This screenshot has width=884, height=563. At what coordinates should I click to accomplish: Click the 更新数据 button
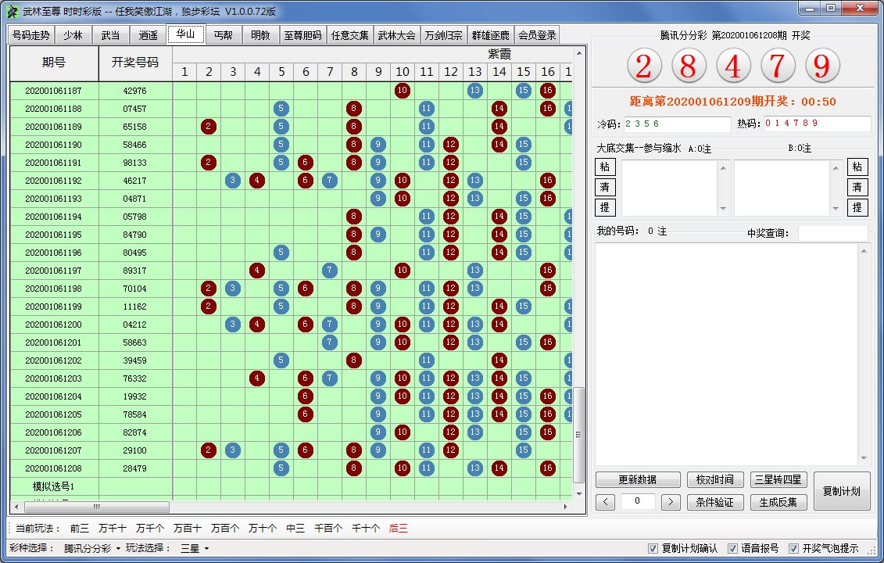pyautogui.click(x=637, y=480)
